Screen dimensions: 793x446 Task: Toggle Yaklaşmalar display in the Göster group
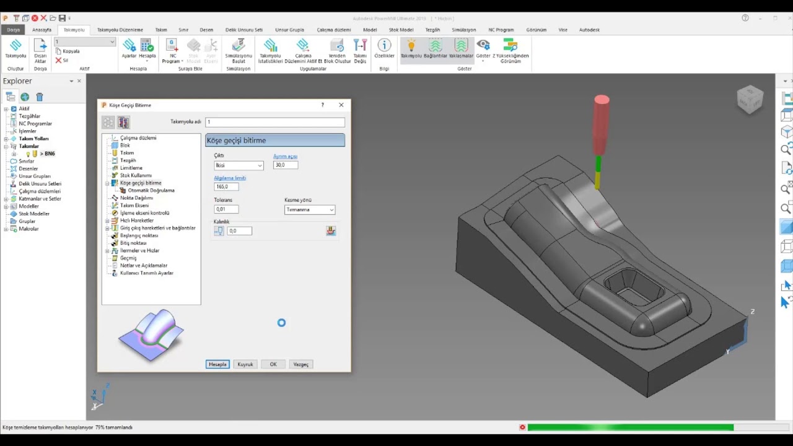coord(461,48)
